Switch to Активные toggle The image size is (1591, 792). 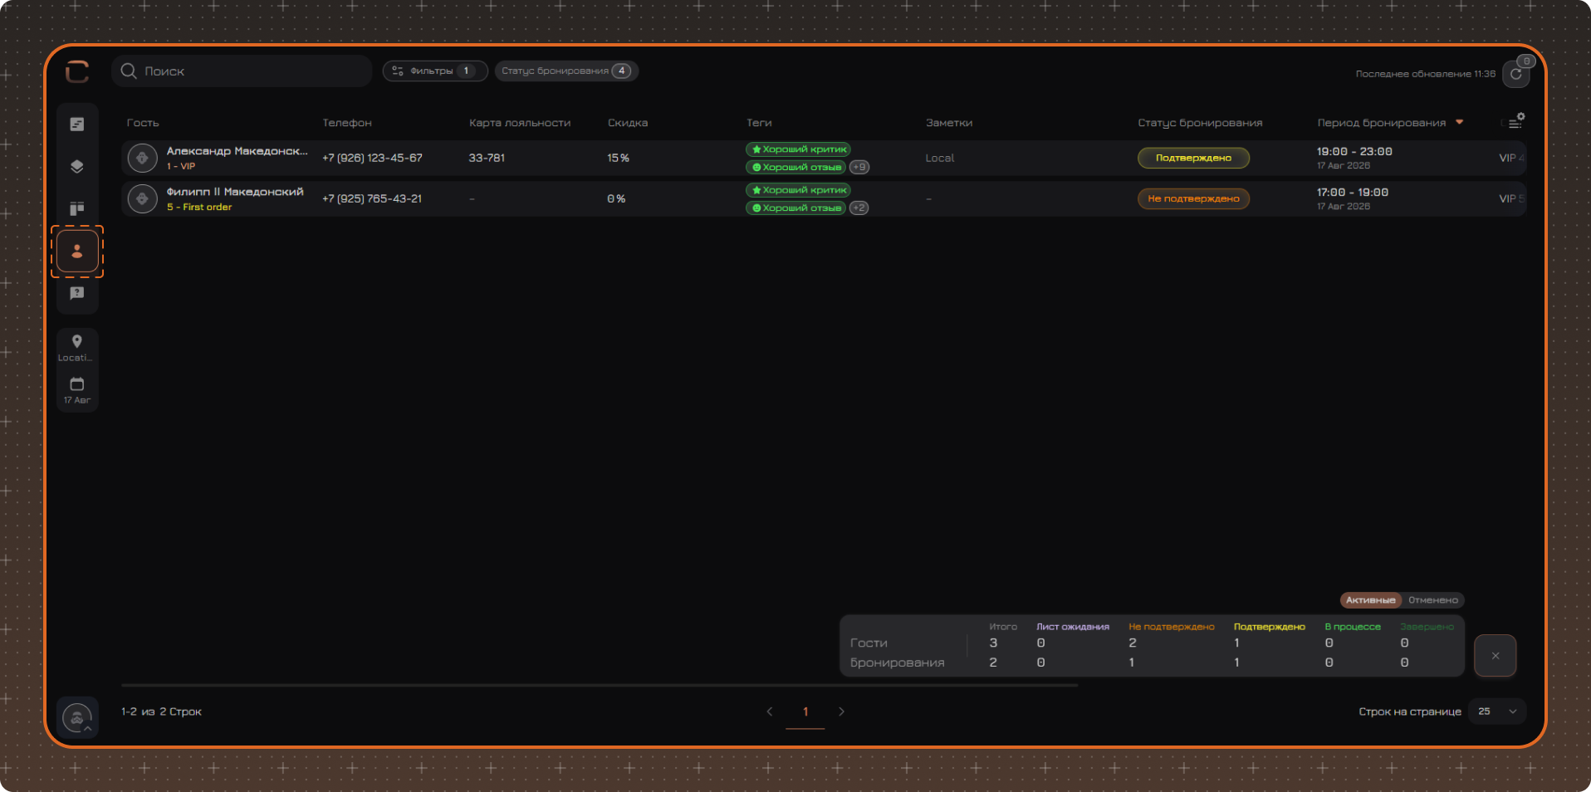[1370, 600]
